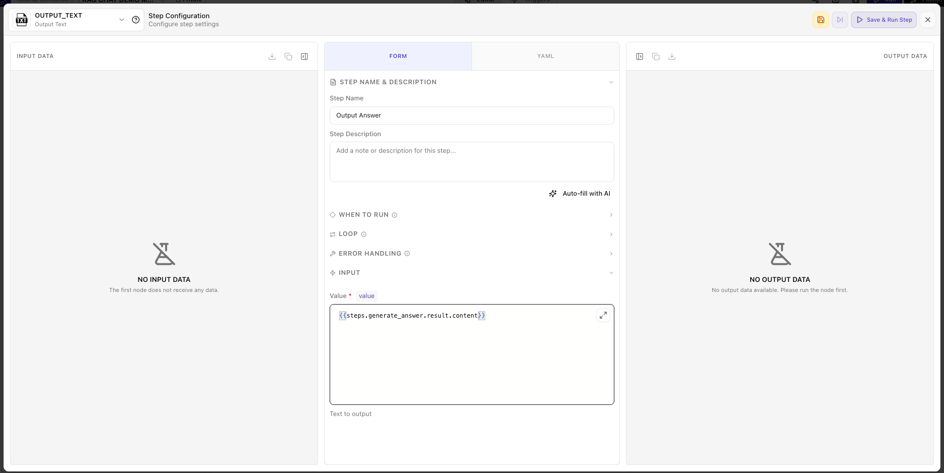Viewport: 944px width, 473px height.
Task: Click the Step Name input field
Action: tap(471, 115)
